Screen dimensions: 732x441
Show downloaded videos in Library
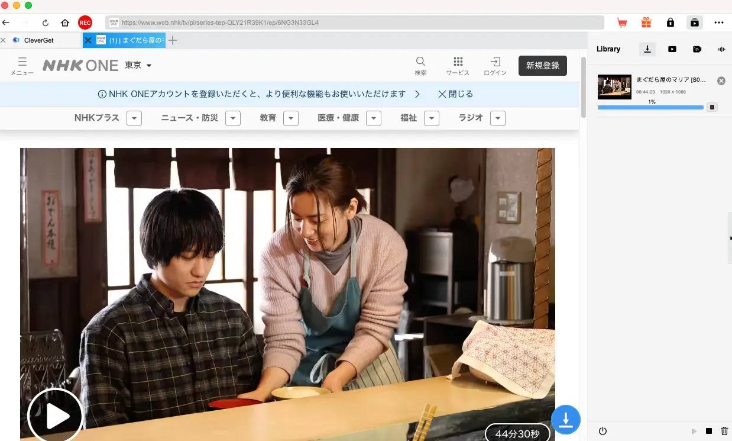coord(672,49)
